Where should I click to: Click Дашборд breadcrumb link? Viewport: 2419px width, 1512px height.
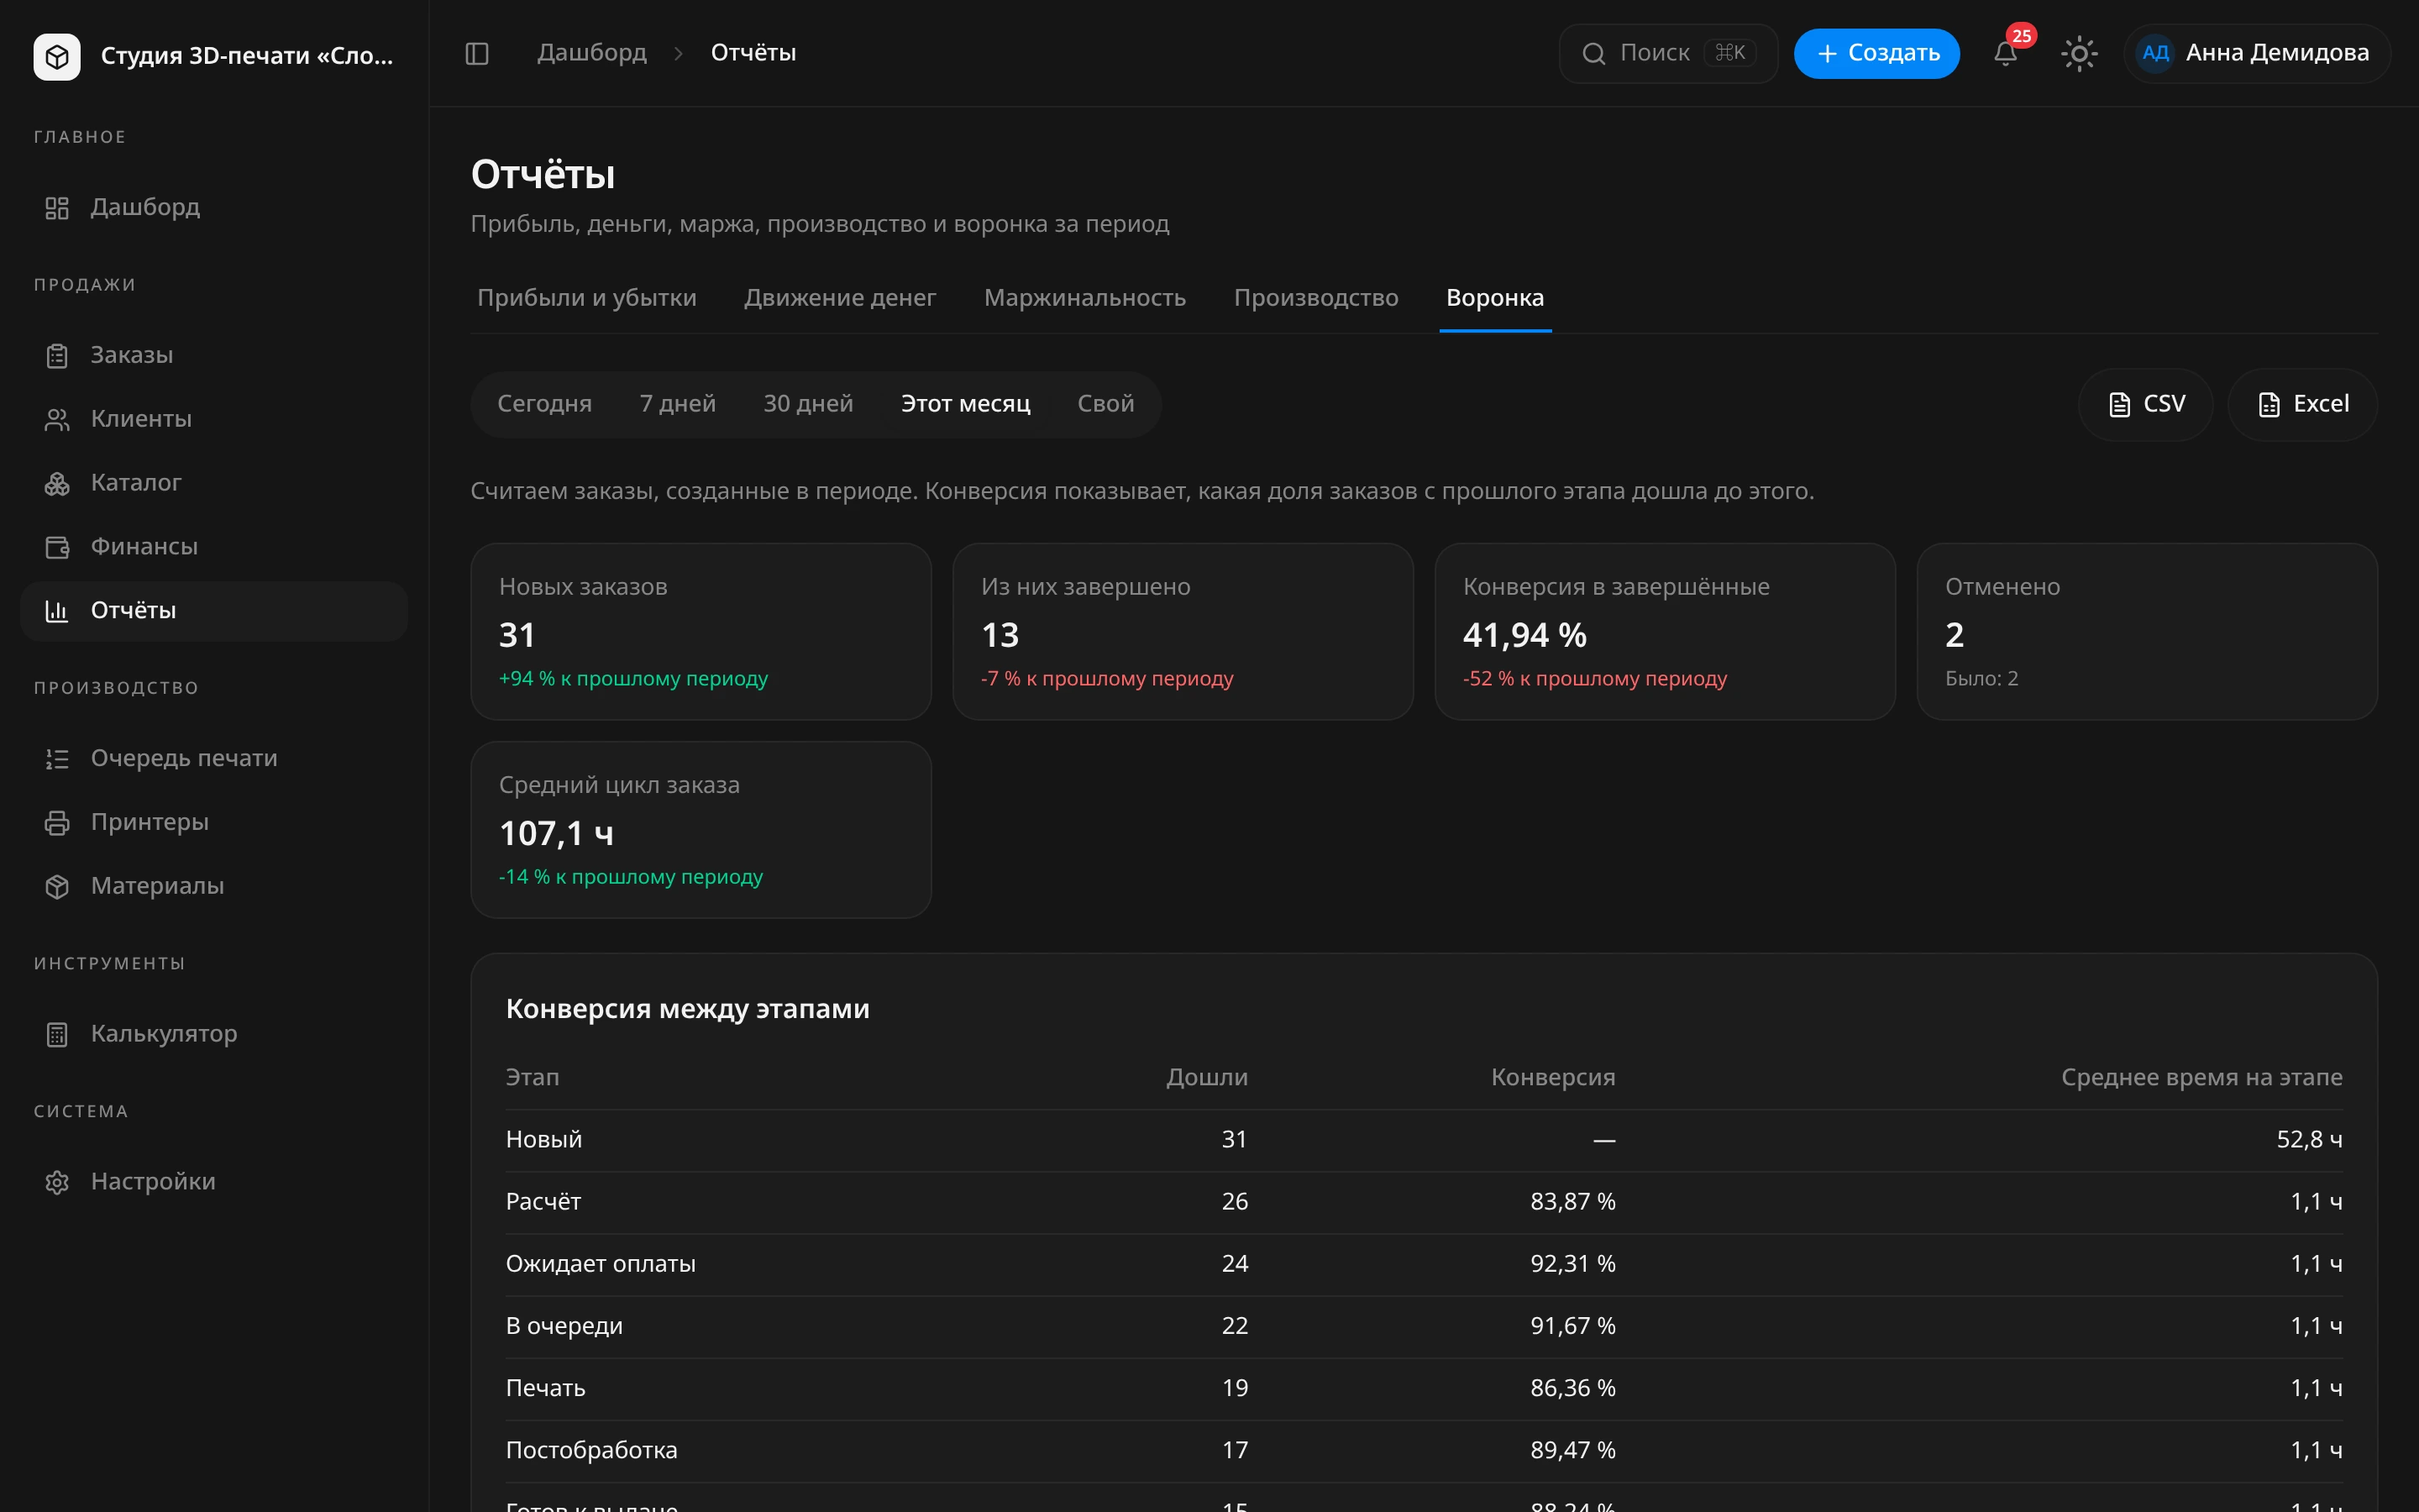[592, 53]
